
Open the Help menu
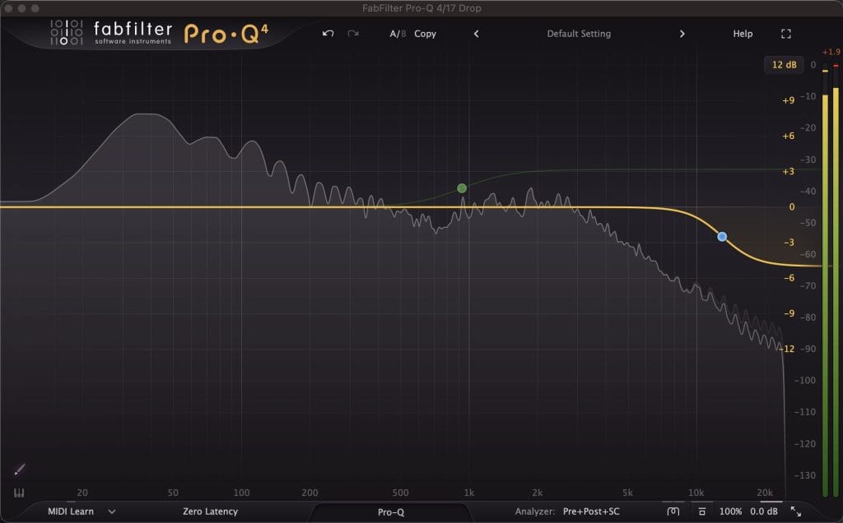pos(743,34)
